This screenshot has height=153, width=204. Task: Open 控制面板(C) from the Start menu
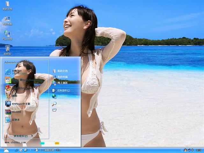pyautogui.click(x=61, y=90)
